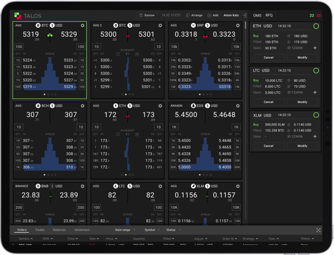Switch to the Balances tab
This screenshot has width=334, height=255.
click(x=59, y=230)
